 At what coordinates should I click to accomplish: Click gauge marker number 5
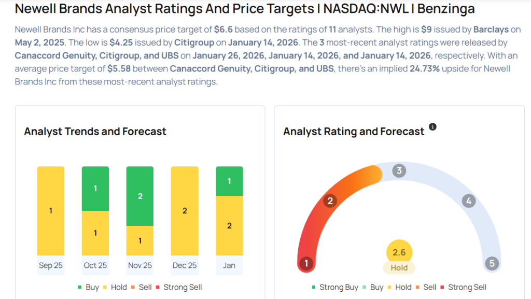click(x=492, y=263)
